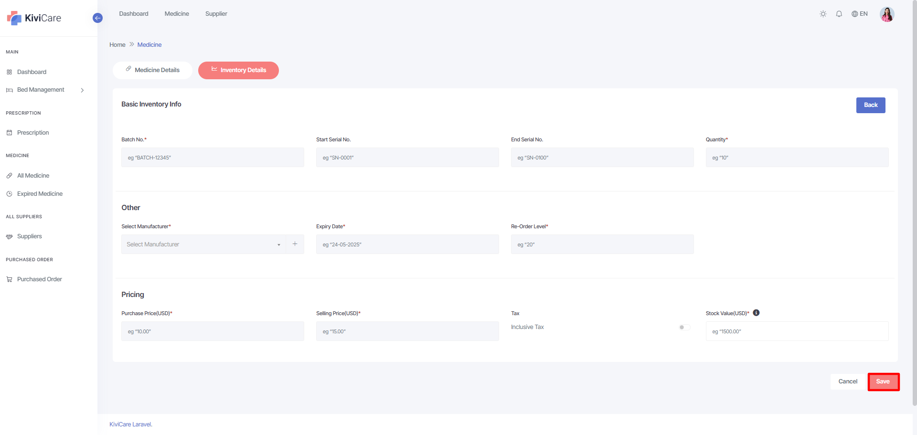The height and width of the screenshot is (435, 917).
Task: Open user profile avatar
Action: pos(887,14)
